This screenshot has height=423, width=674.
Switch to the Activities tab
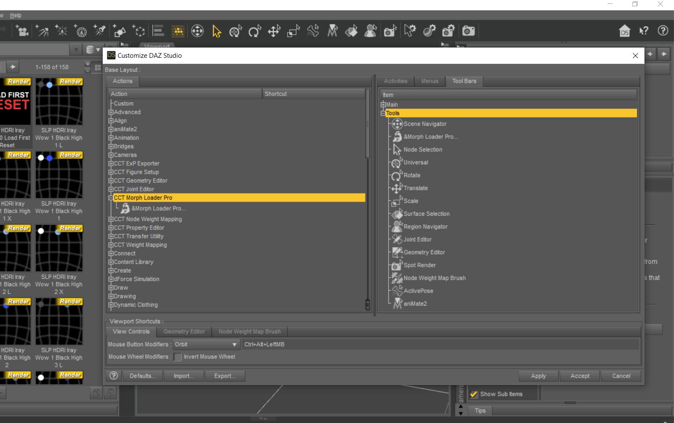point(395,81)
